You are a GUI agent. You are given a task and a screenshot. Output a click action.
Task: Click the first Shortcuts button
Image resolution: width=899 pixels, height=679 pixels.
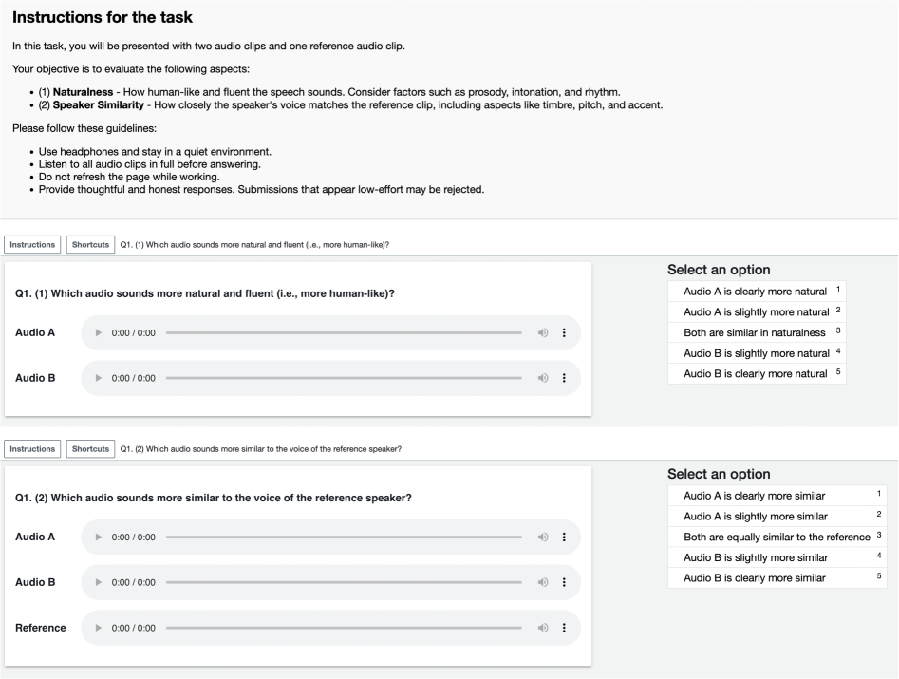coord(91,244)
